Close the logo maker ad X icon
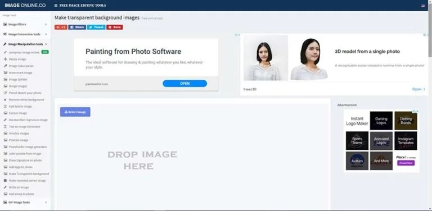The height and width of the screenshot is (211, 432). click(418, 111)
